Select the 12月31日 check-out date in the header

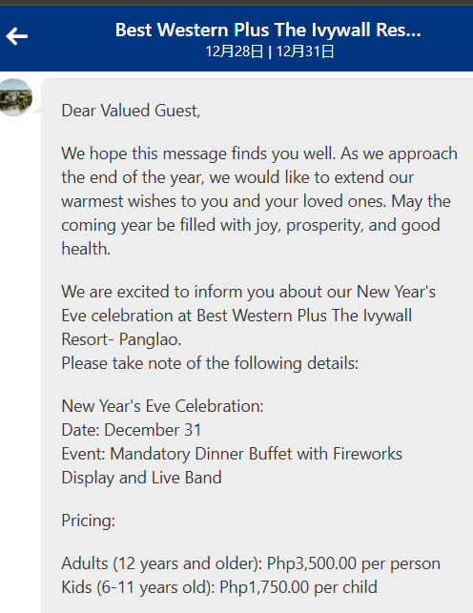(x=305, y=51)
